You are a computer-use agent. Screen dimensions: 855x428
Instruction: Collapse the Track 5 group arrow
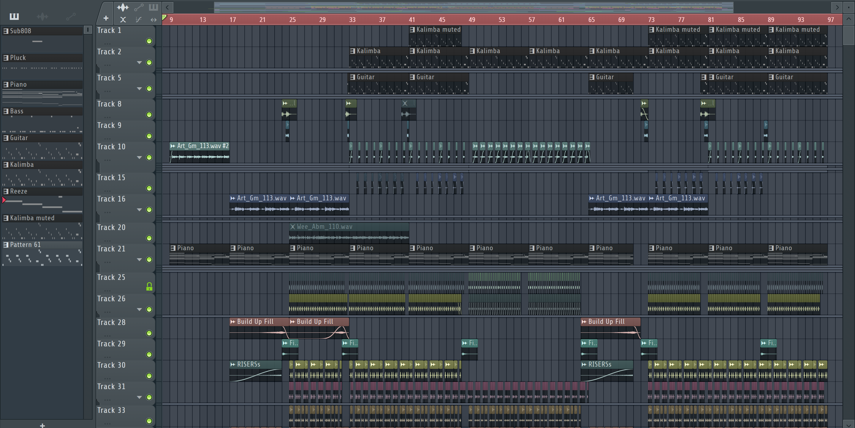[x=140, y=88]
